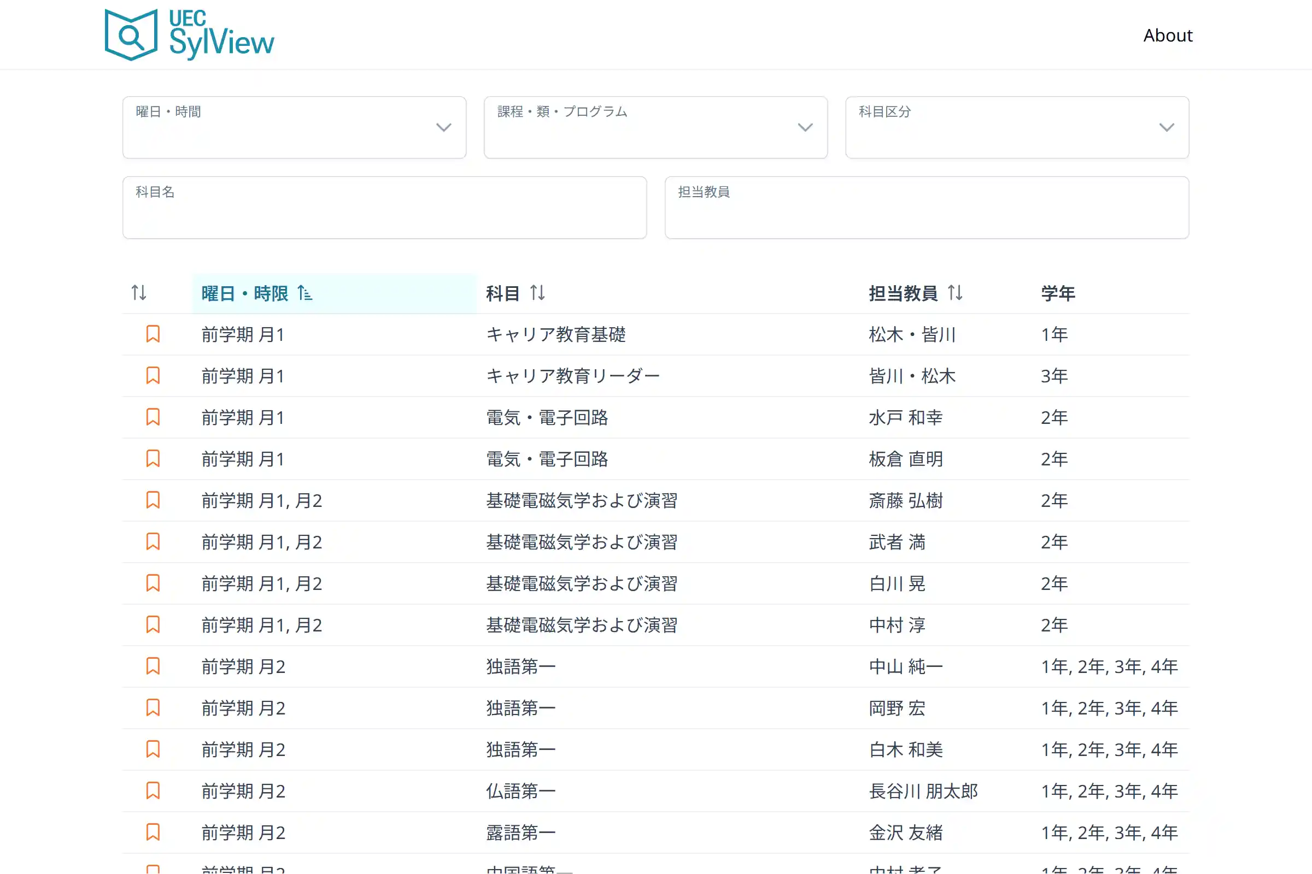Screen dimensions: 1312x874
Task: Toggle bookmark for 水戸 和幸's 電気・電子回路
Action: tap(153, 417)
